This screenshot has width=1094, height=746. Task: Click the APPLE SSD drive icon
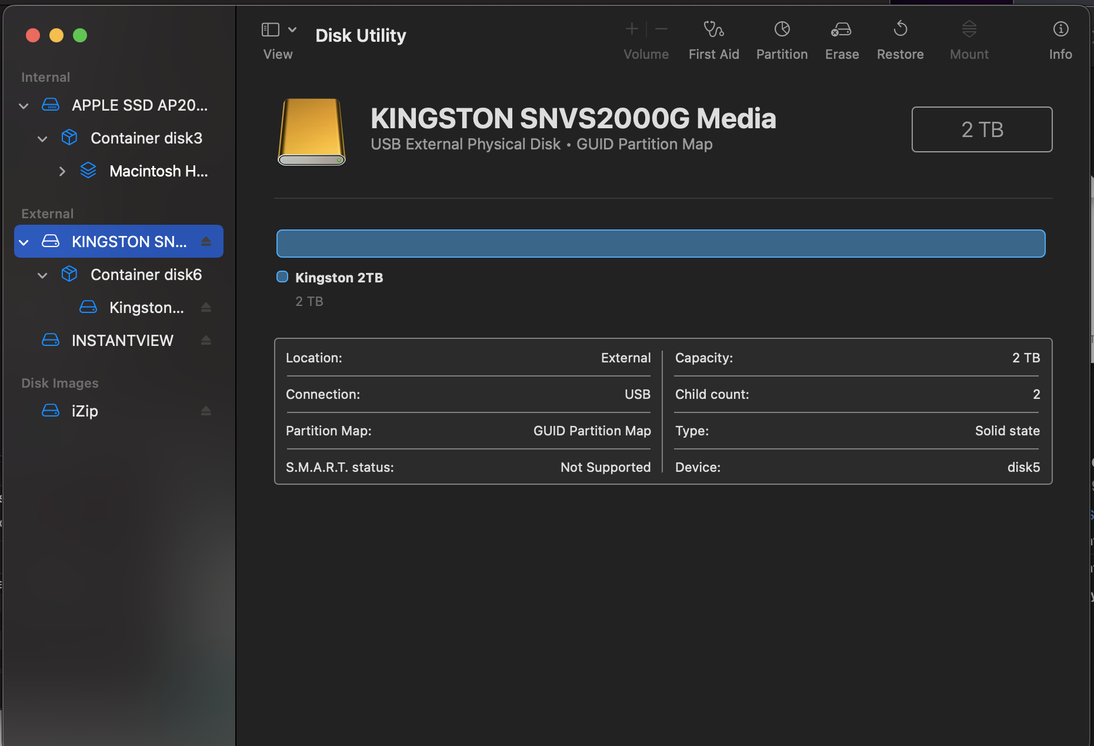point(51,105)
